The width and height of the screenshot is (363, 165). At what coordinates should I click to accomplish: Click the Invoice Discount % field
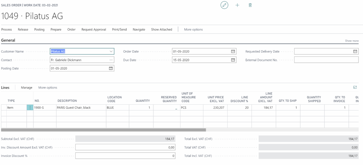pyautogui.click(x=125, y=156)
